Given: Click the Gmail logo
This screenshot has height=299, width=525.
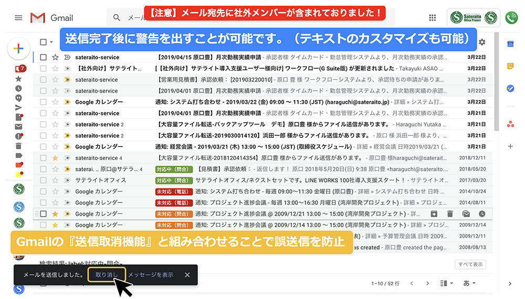Looking at the screenshot, I should [52, 18].
